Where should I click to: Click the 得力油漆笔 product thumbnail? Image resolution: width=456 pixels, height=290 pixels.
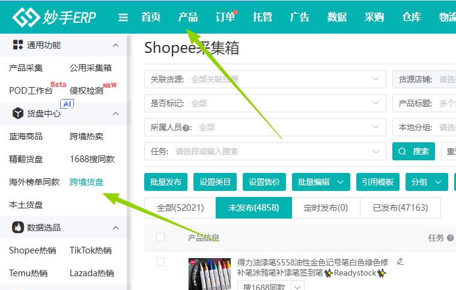tap(210, 274)
